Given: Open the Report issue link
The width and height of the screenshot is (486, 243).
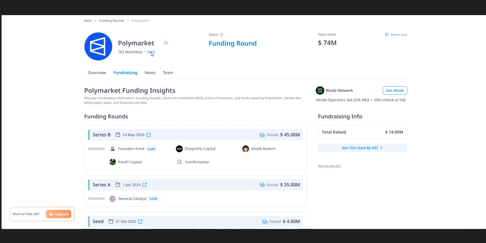Looking at the screenshot, I should 399,35.
